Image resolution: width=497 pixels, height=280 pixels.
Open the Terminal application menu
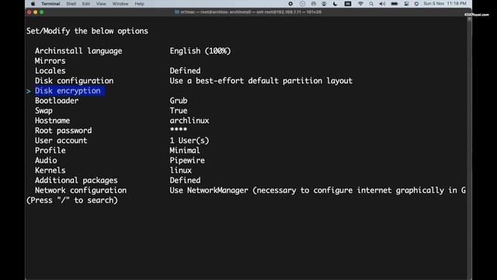click(50, 4)
